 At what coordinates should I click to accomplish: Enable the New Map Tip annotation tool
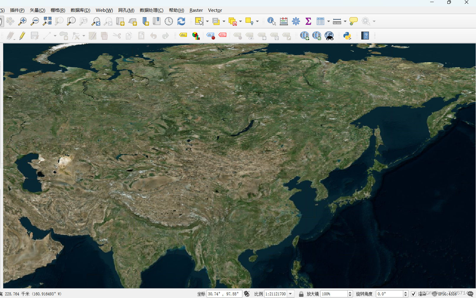tap(353, 21)
